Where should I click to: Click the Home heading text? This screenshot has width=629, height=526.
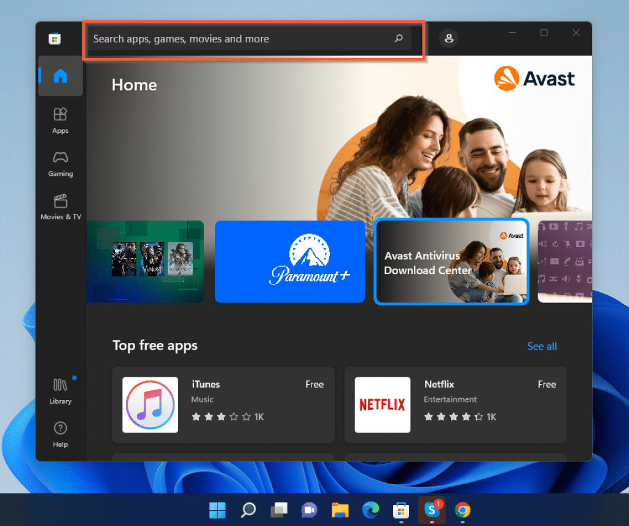tap(135, 85)
